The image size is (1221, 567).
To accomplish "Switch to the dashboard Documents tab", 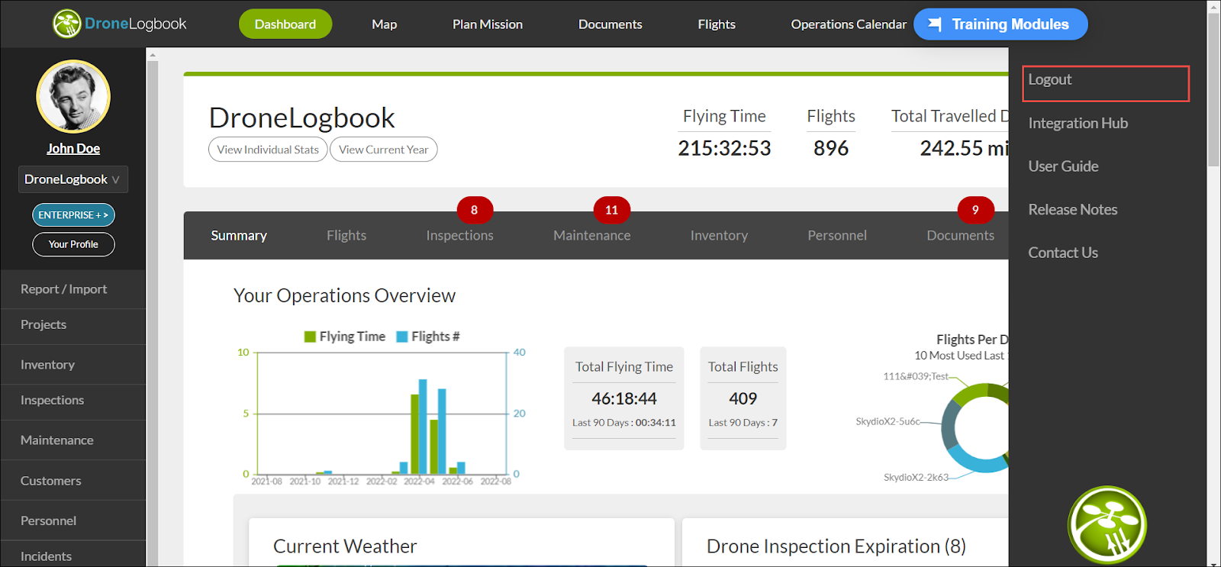I will (960, 236).
